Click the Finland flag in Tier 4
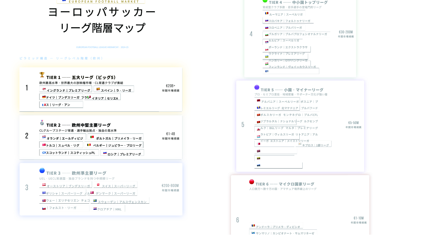Image resolution: width=421 pixels, height=237 pixels. [267, 71]
